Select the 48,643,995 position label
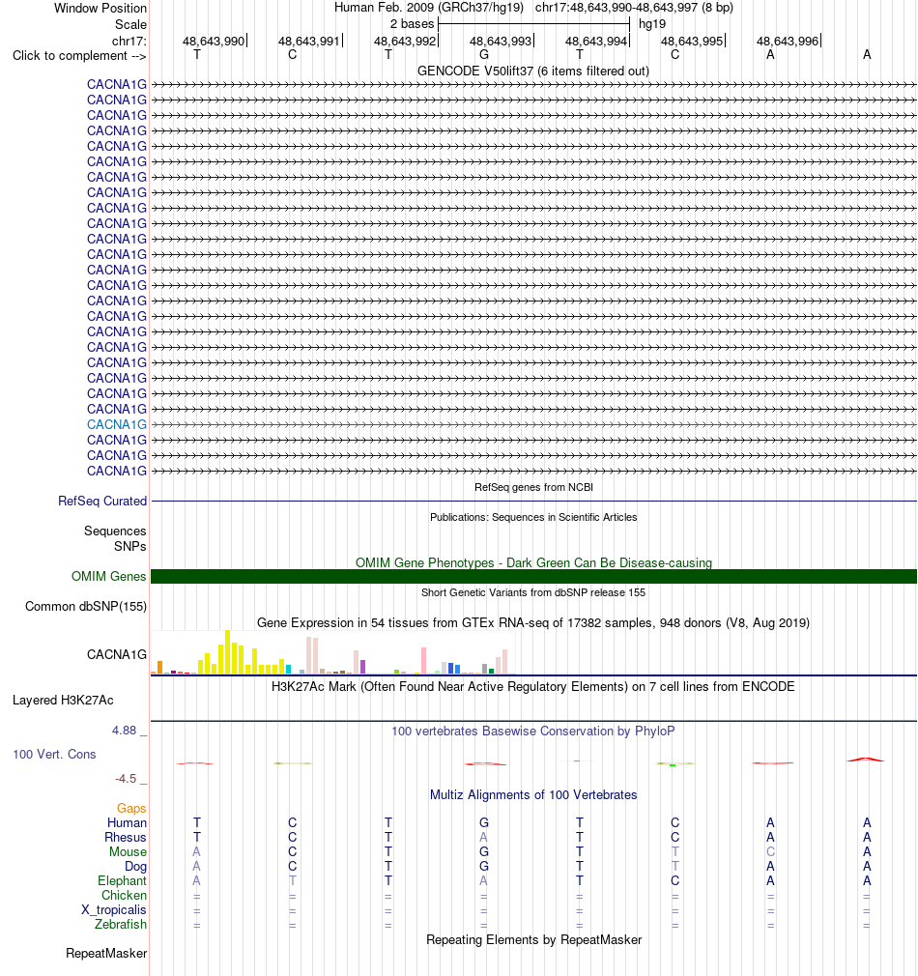Image resolution: width=918 pixels, height=976 pixels. tap(692, 42)
